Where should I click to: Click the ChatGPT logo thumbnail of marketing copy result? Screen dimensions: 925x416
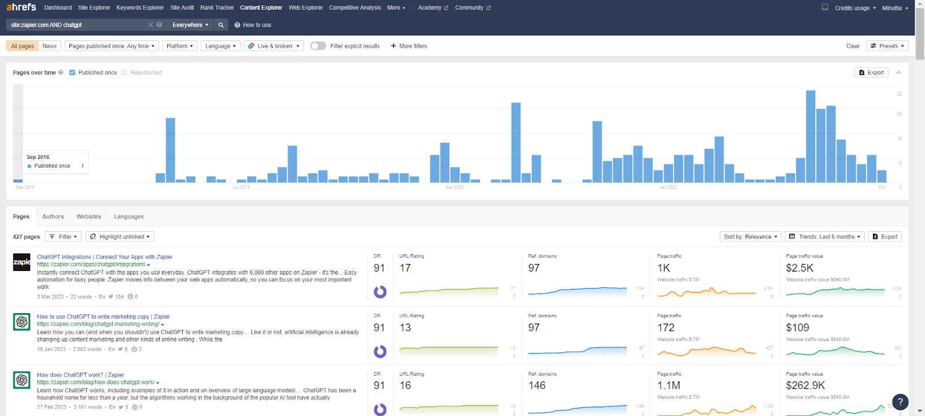point(22,322)
